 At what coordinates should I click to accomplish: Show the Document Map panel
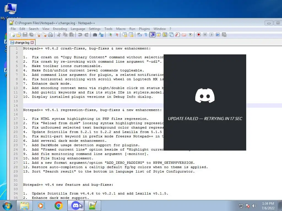coord(165,35)
